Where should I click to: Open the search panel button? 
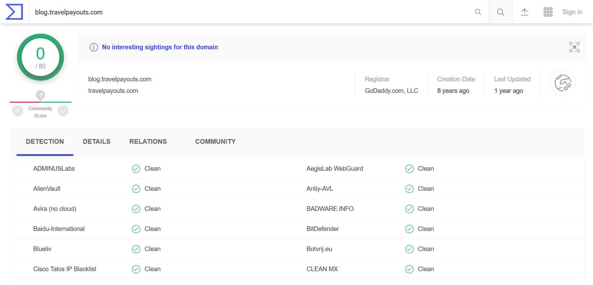click(501, 12)
